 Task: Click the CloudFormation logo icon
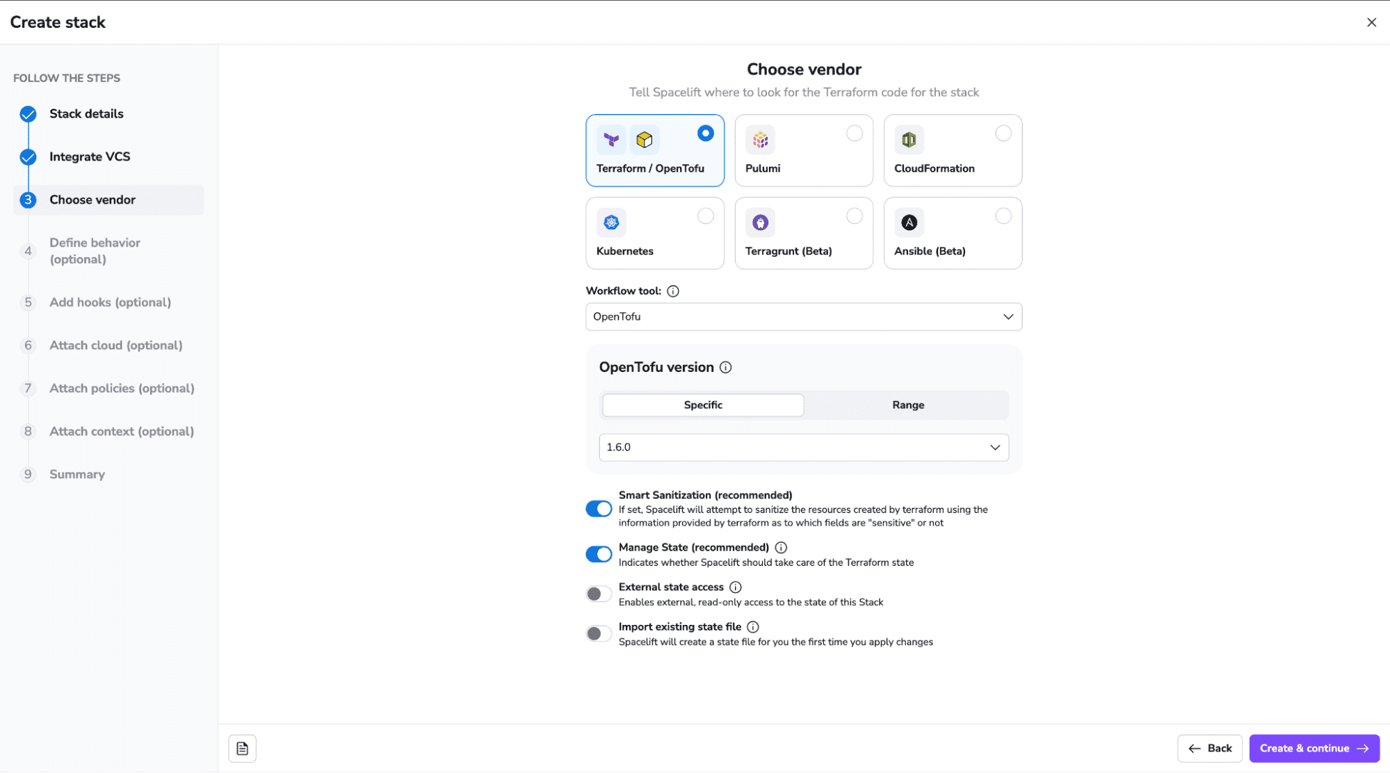[x=909, y=140]
